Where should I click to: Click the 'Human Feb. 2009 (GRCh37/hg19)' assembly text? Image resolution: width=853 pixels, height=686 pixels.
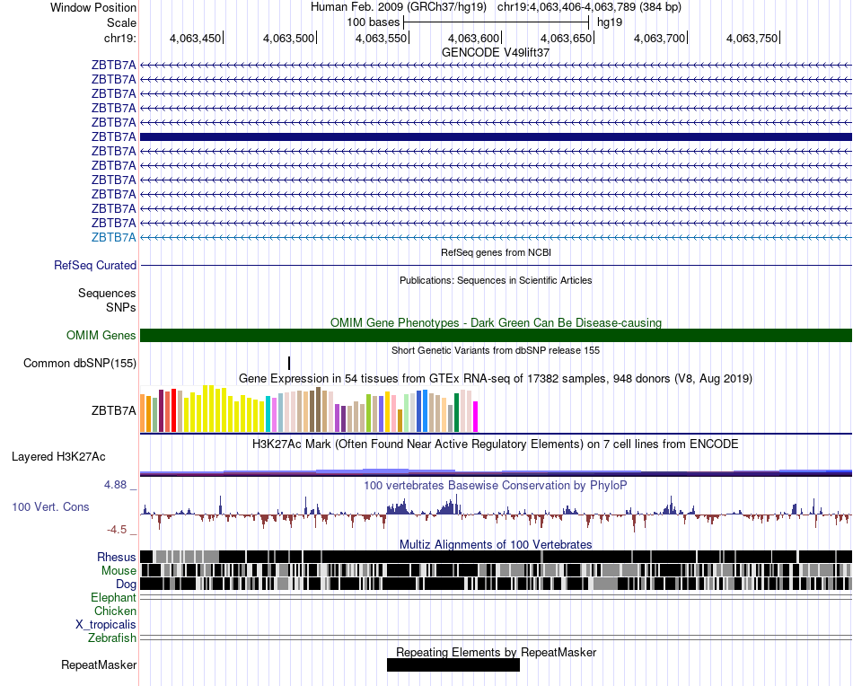[399, 7]
